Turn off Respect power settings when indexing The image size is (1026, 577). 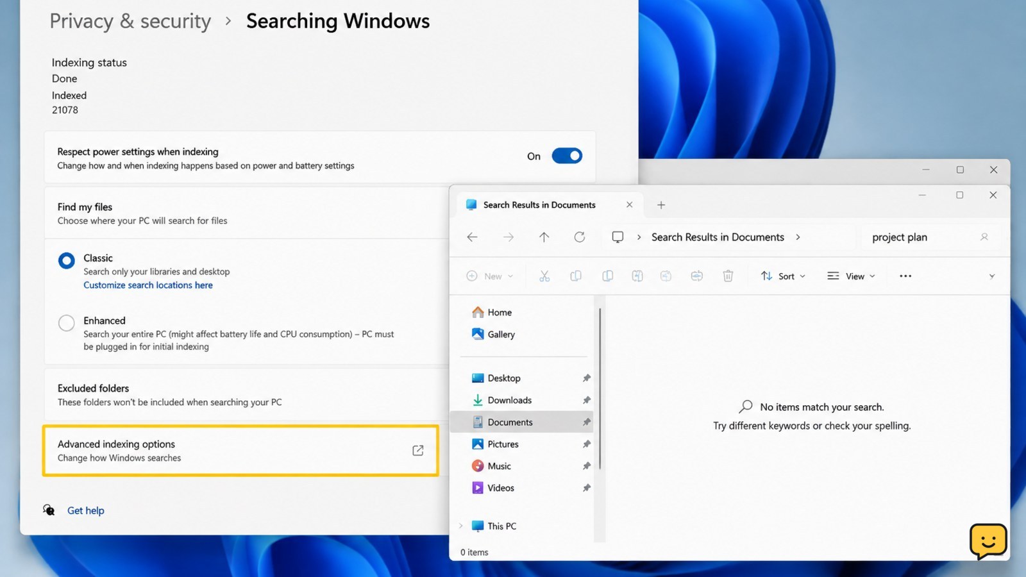[x=567, y=156]
